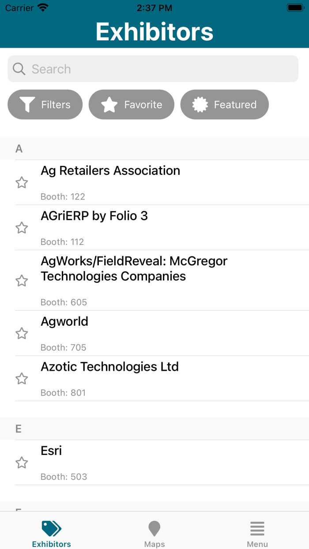Mark AgWorks/FieldReveal as favorite star
Image resolution: width=309 pixels, height=549 pixels.
tap(22, 281)
